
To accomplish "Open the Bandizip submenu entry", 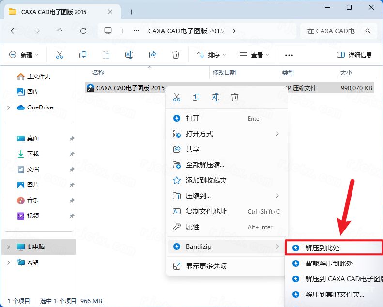I will pos(227,246).
